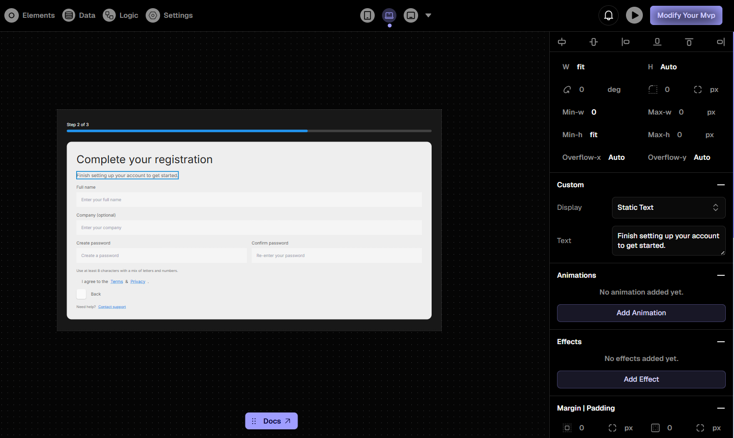Expand individual corner radius options
734x438 pixels.
coord(698,90)
